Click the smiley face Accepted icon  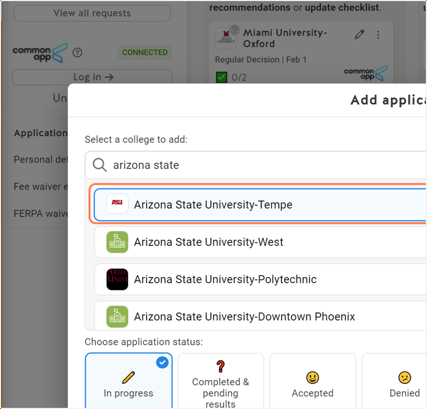313,377
